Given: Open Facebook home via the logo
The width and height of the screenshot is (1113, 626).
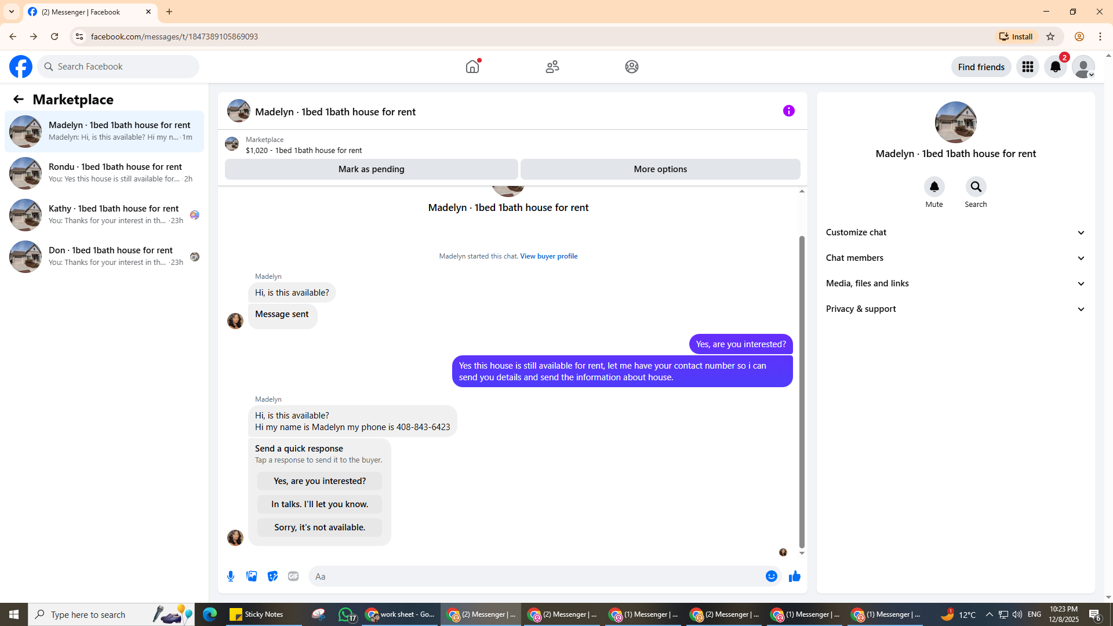Looking at the screenshot, I should pos(21,67).
